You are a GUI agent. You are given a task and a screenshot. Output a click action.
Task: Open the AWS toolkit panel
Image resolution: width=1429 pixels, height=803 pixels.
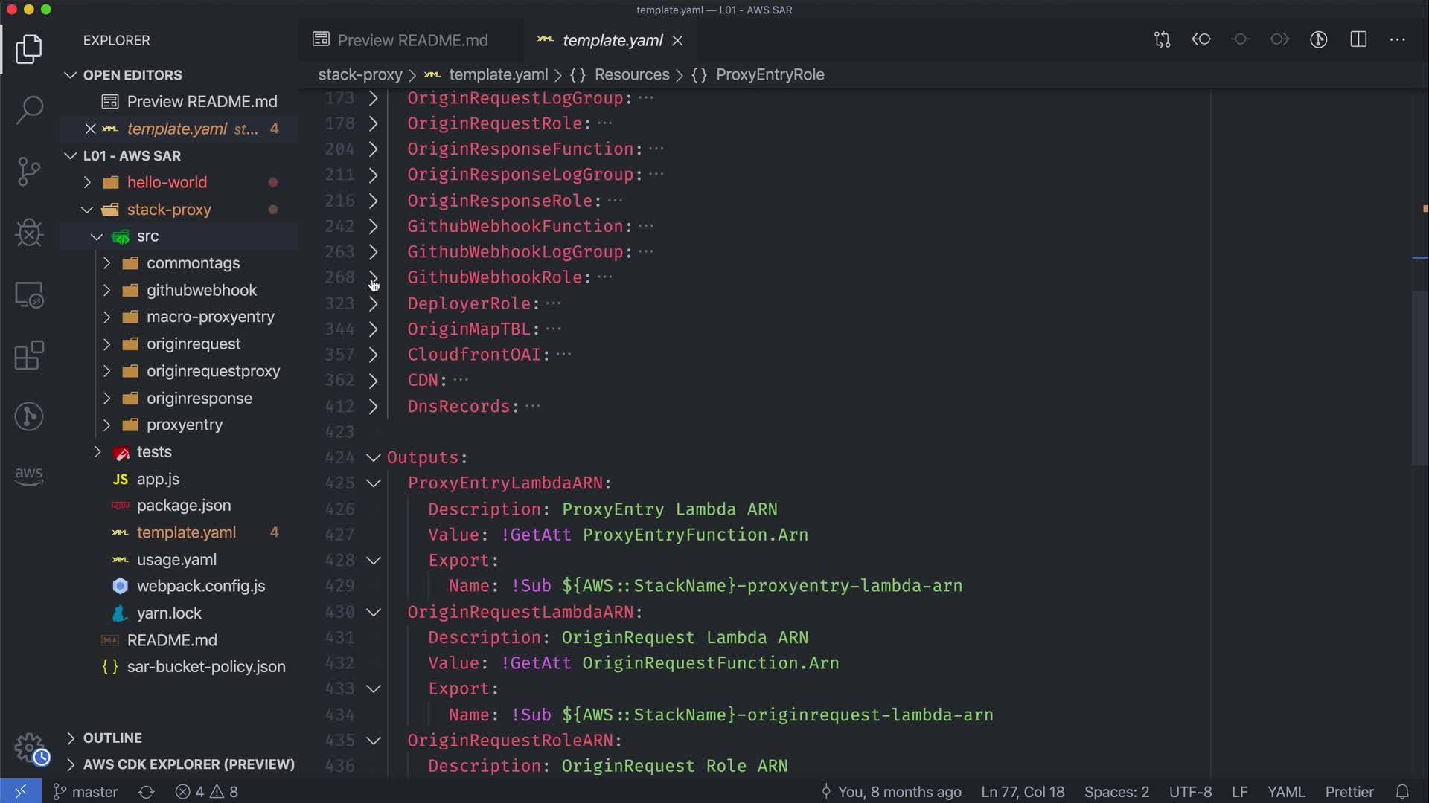point(29,476)
